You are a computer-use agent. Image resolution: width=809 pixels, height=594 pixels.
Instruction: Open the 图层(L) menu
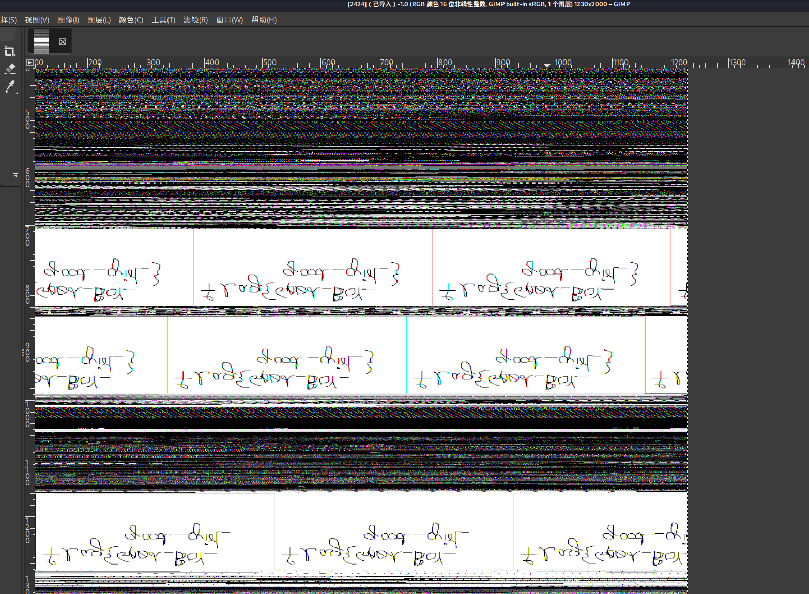click(x=99, y=20)
